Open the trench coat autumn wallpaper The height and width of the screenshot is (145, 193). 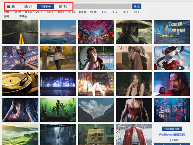[58, 58]
